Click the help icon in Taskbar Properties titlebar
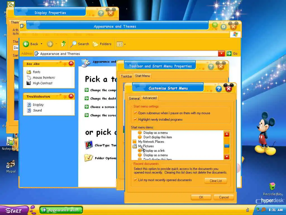This screenshot has height=215, width=286. (x=211, y=67)
